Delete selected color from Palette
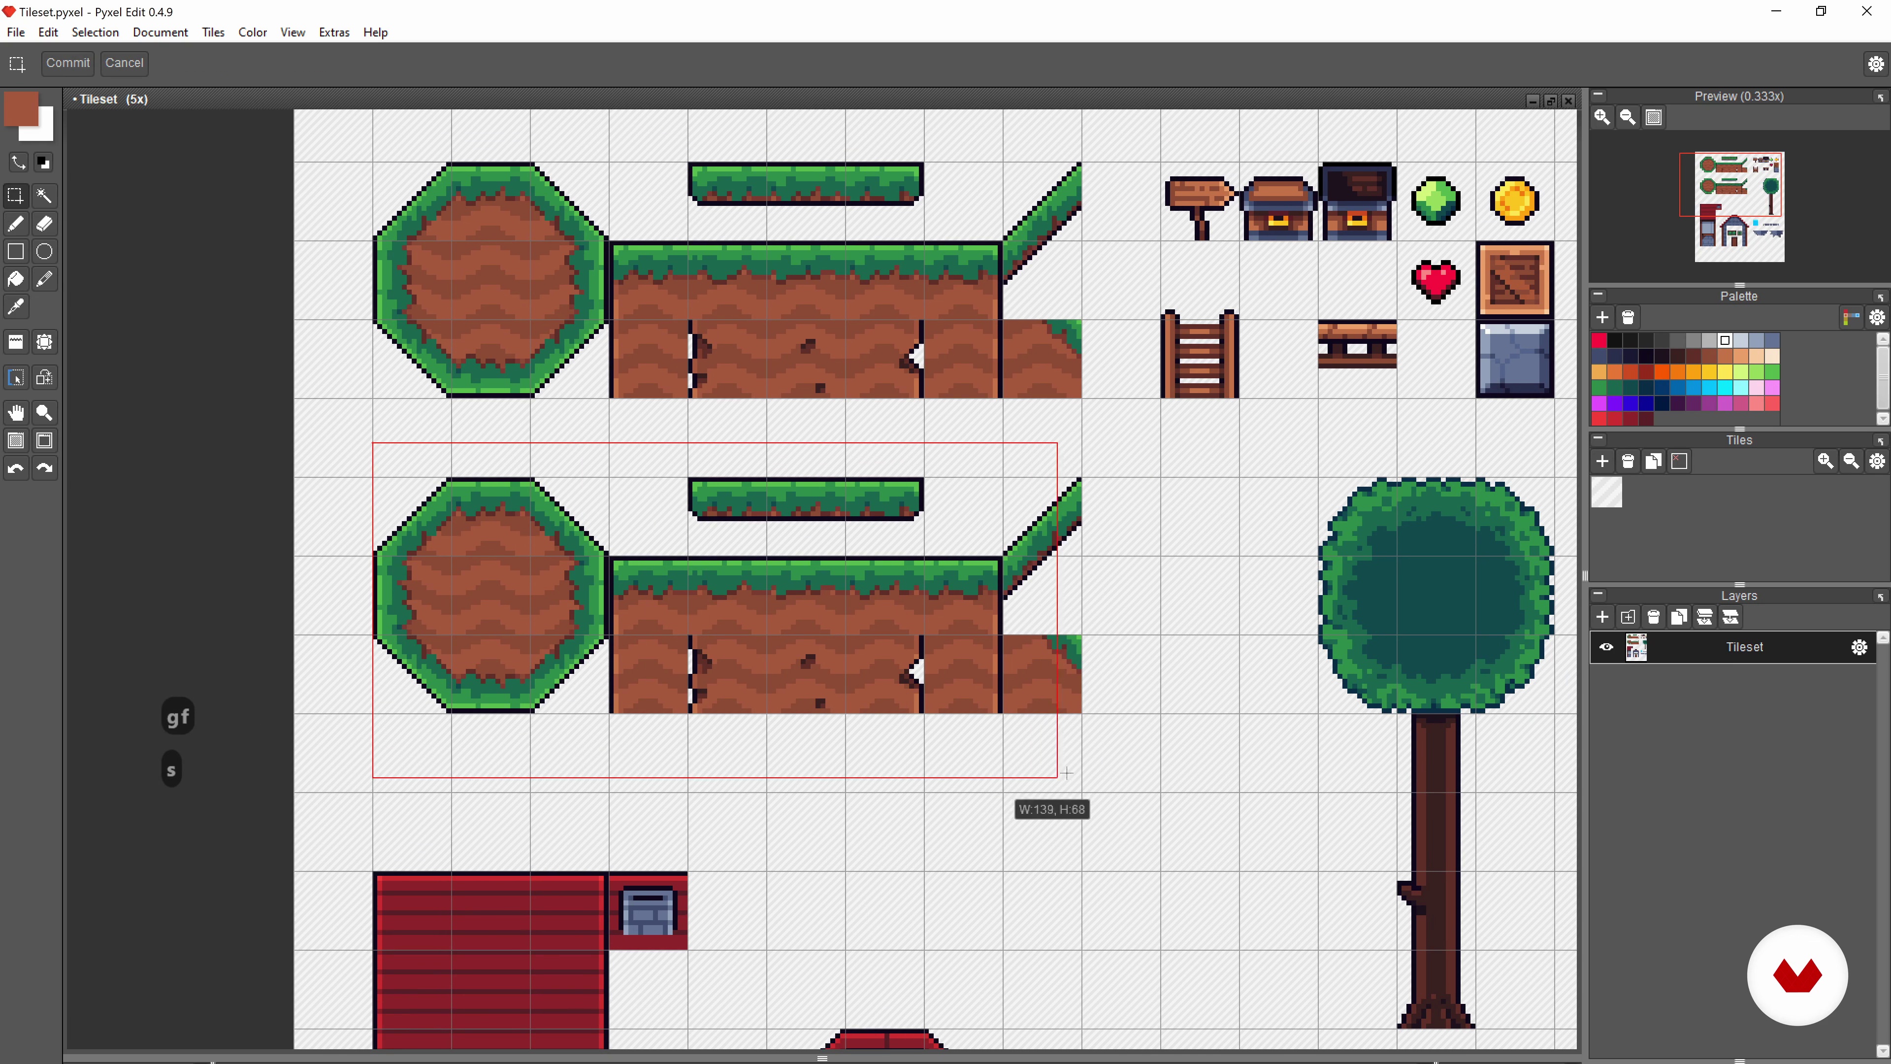The height and width of the screenshot is (1064, 1891). point(1628,317)
